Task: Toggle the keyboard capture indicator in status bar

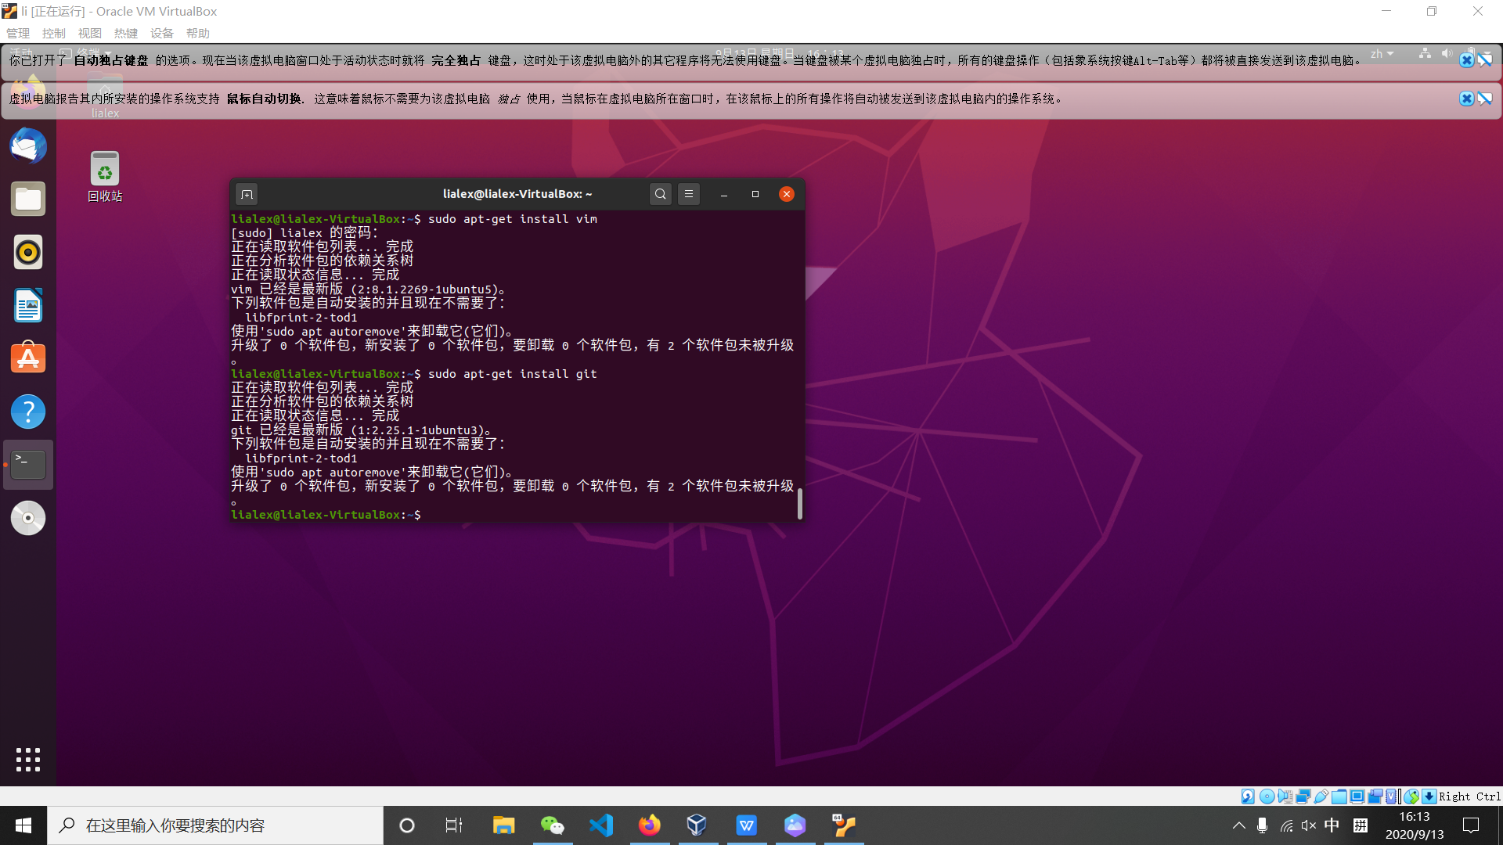Action: 1429,796
